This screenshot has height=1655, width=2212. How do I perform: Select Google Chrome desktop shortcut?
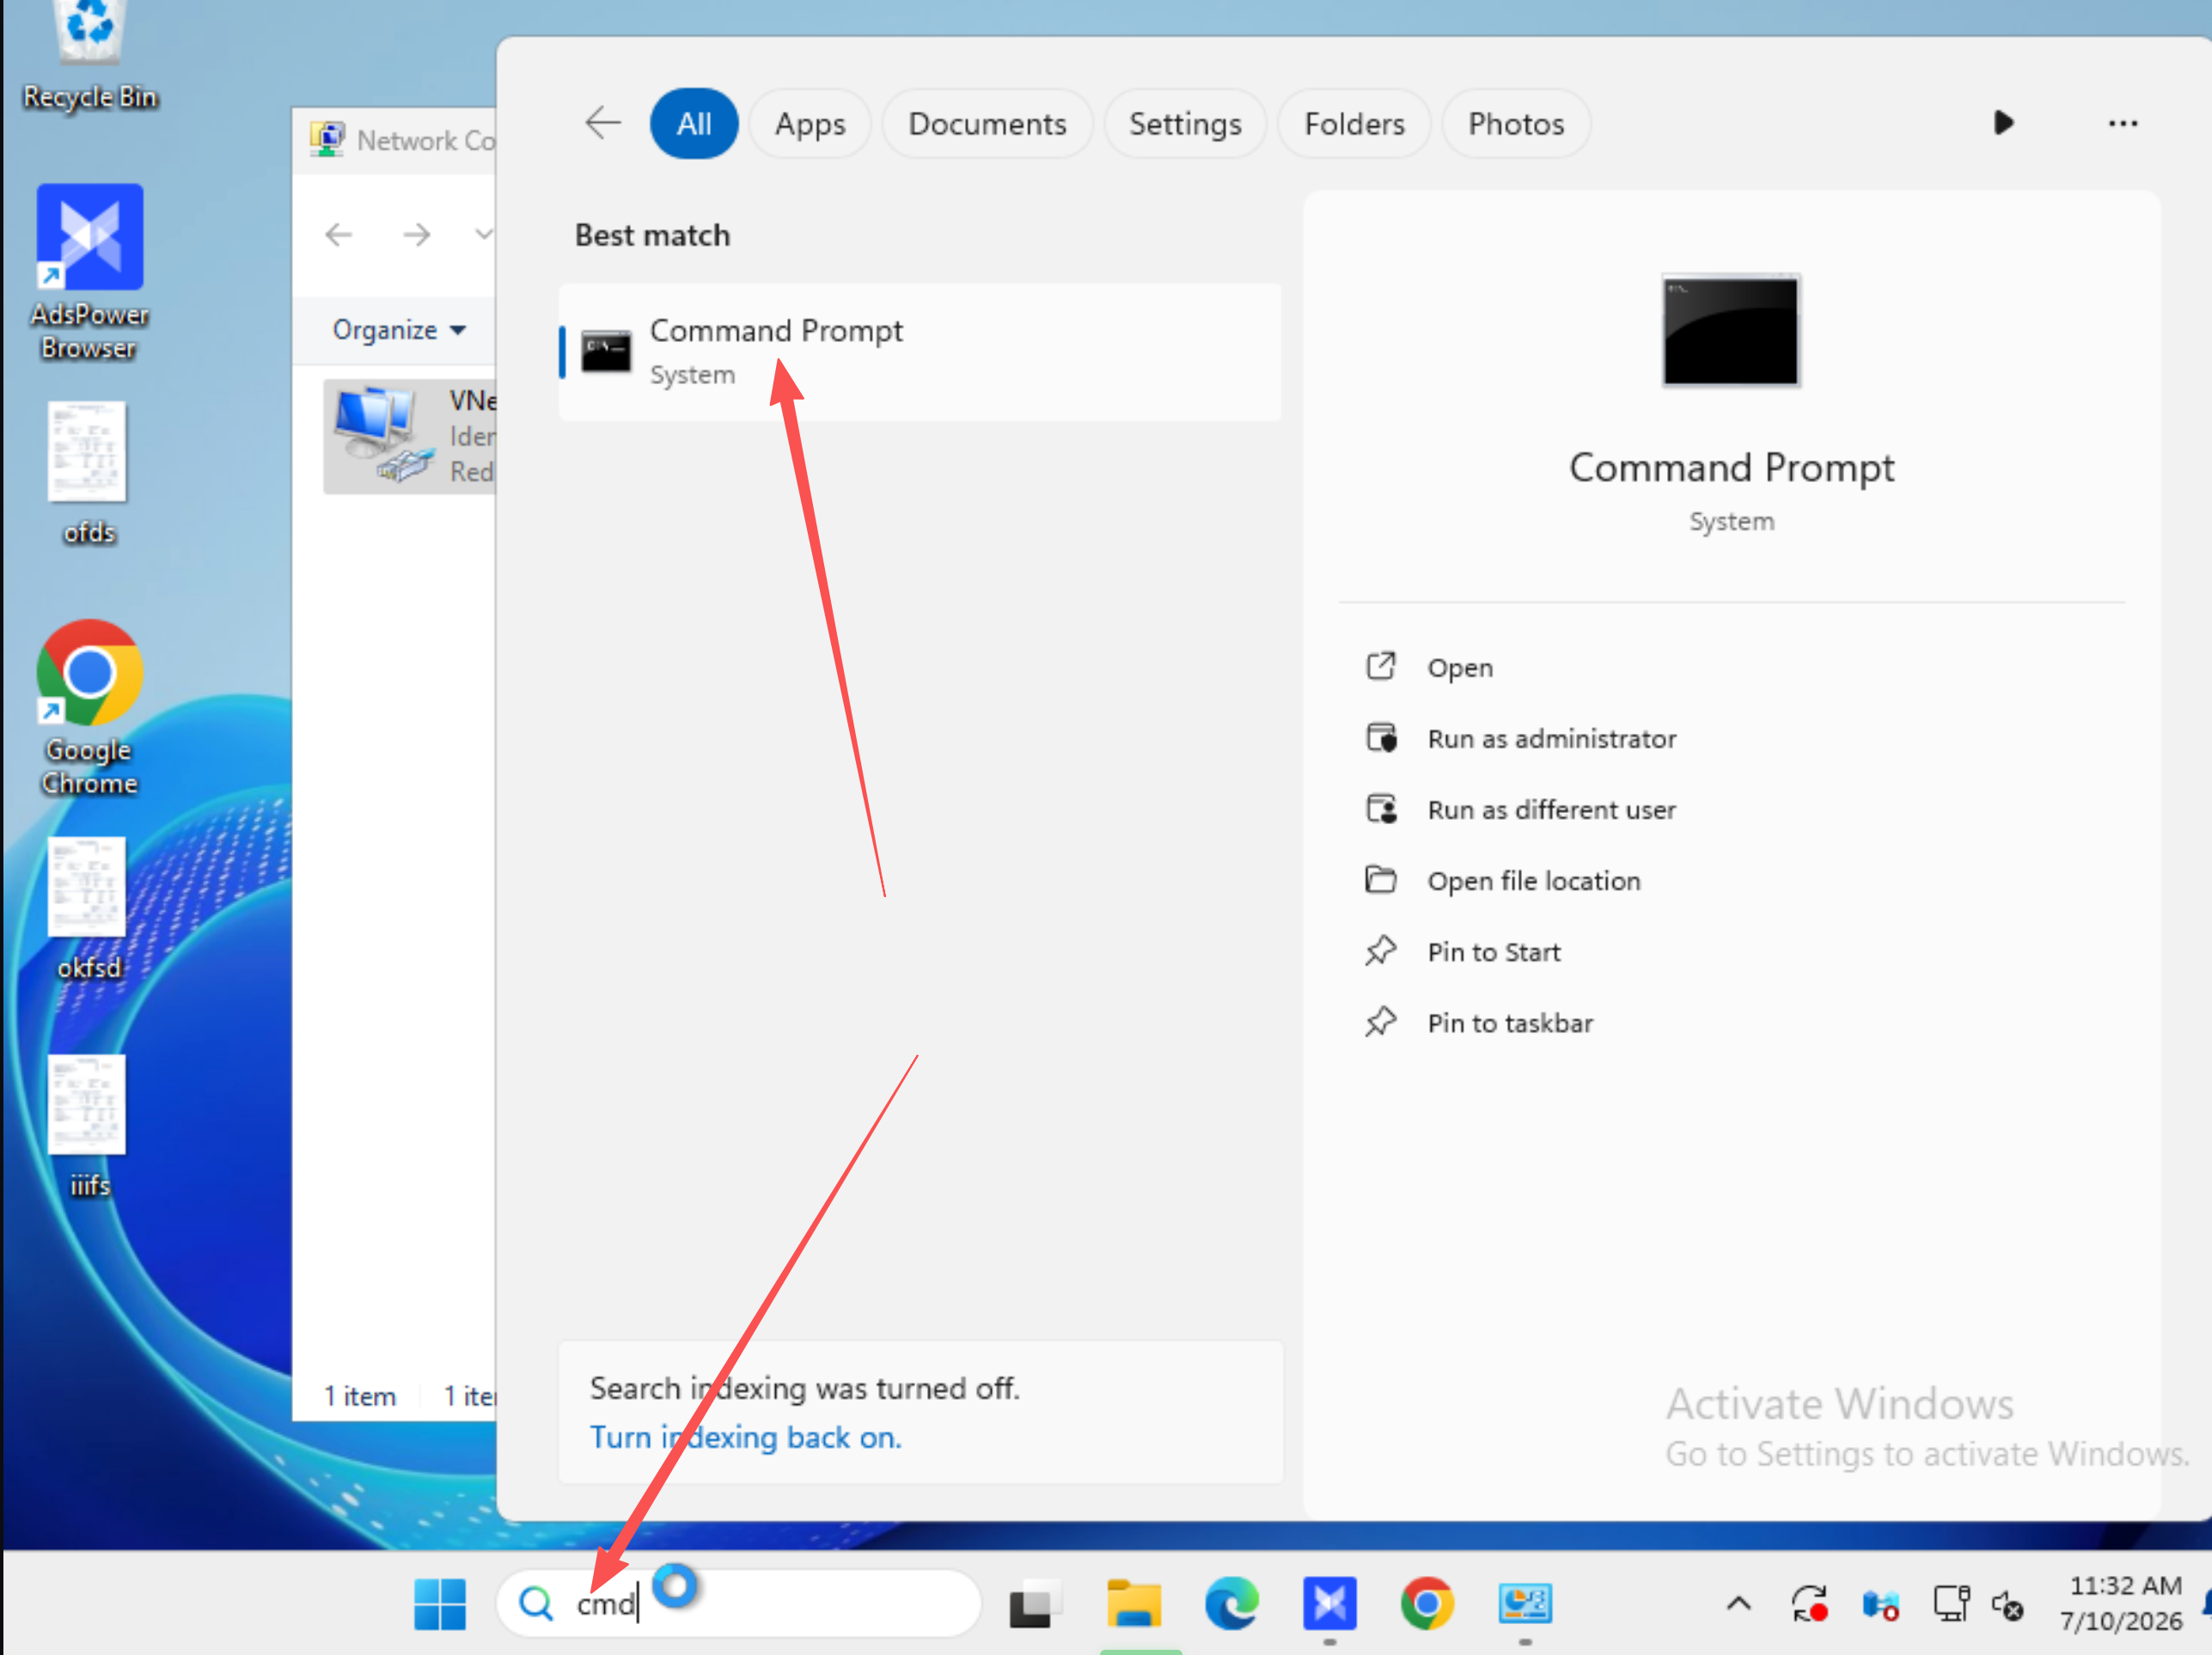[x=90, y=708]
